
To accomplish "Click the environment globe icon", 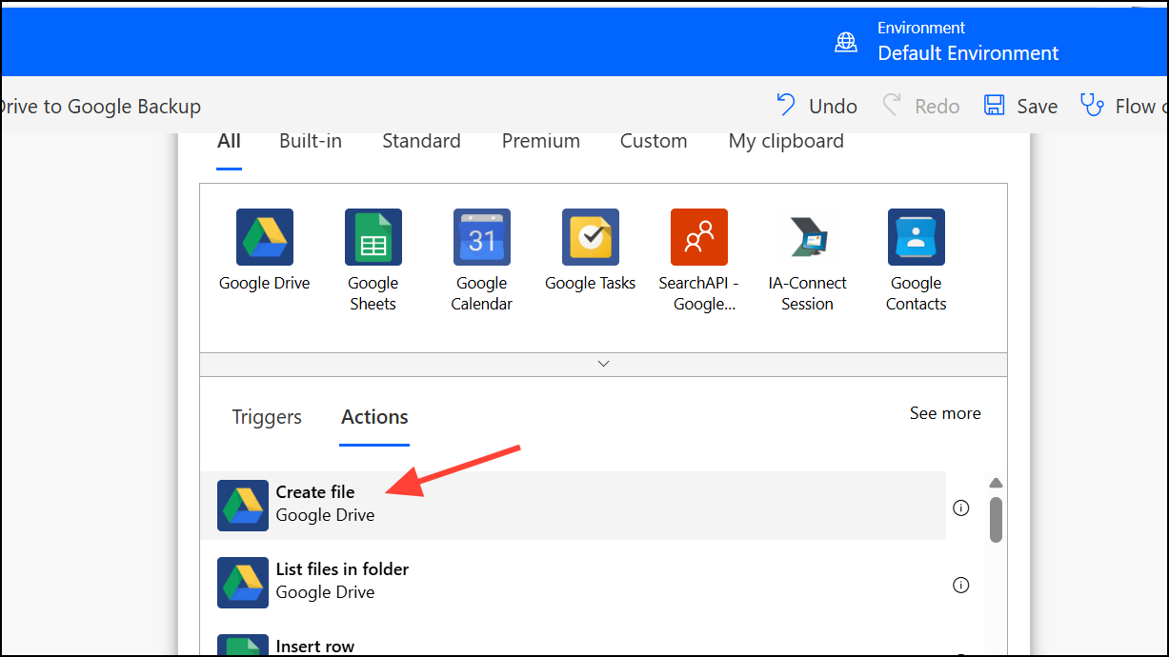I will (846, 42).
